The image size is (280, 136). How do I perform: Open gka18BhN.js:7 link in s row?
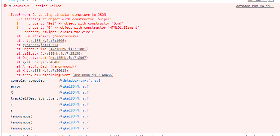pos(76,110)
